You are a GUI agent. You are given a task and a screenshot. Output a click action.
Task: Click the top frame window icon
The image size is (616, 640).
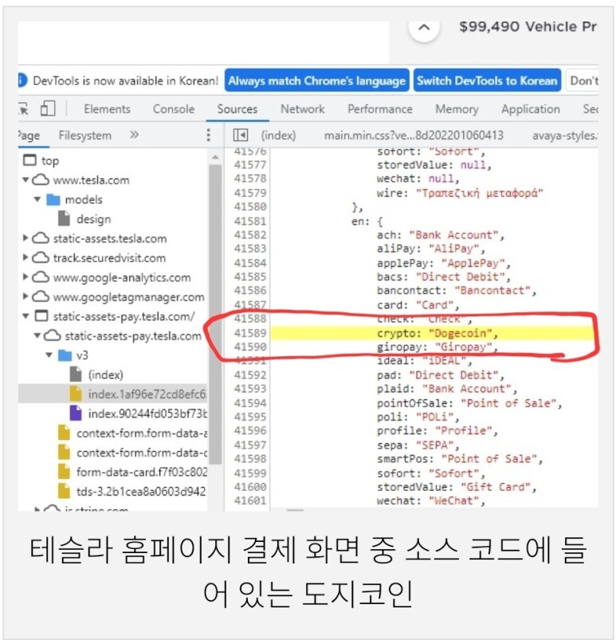(29, 160)
